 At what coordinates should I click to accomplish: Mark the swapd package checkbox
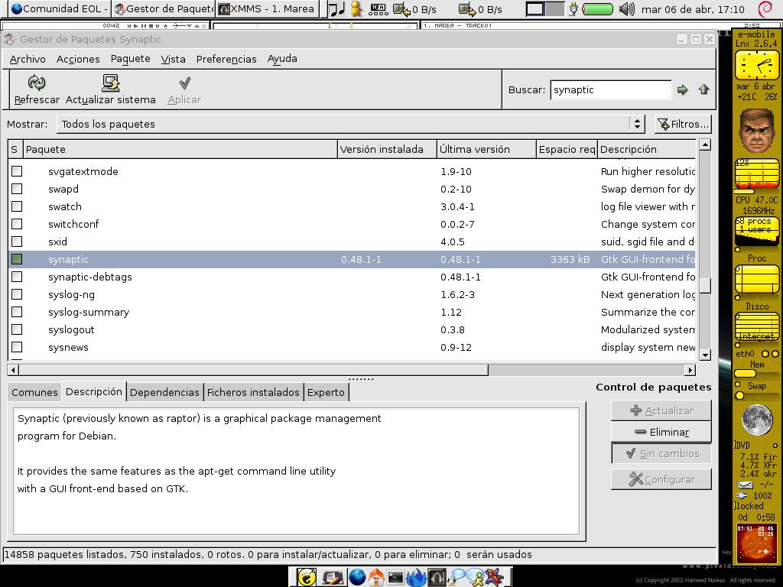coord(17,189)
